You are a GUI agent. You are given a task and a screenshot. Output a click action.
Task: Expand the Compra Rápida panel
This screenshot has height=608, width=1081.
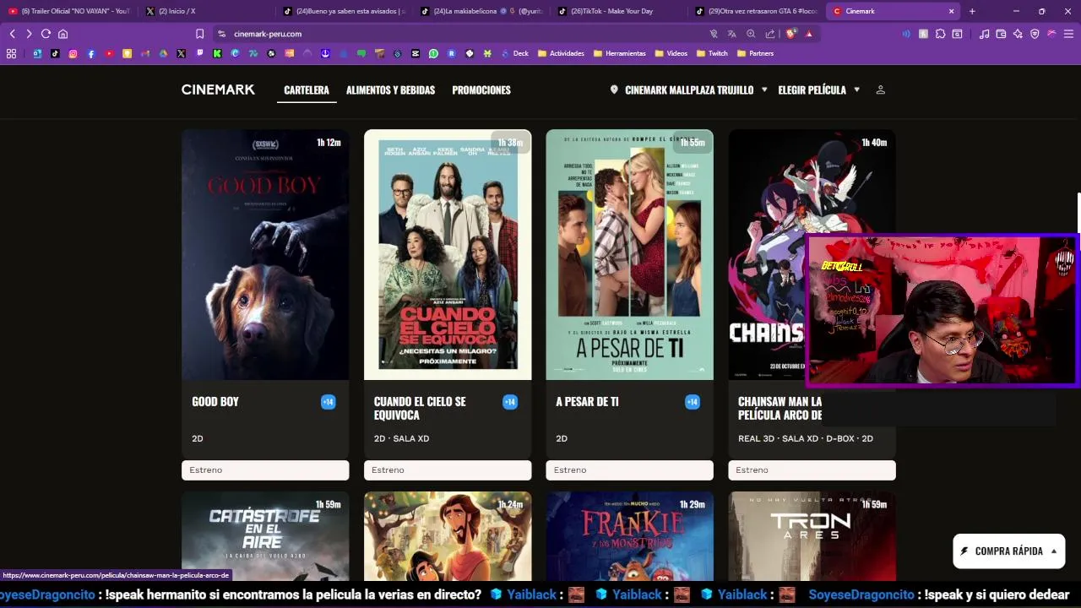point(1008,551)
